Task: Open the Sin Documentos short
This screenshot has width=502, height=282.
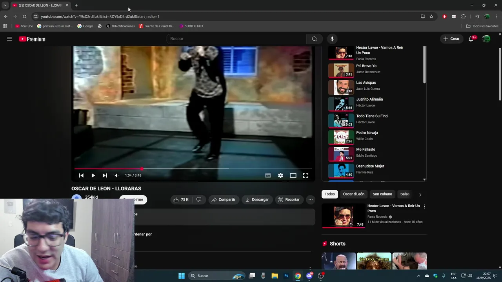Action: (374, 261)
